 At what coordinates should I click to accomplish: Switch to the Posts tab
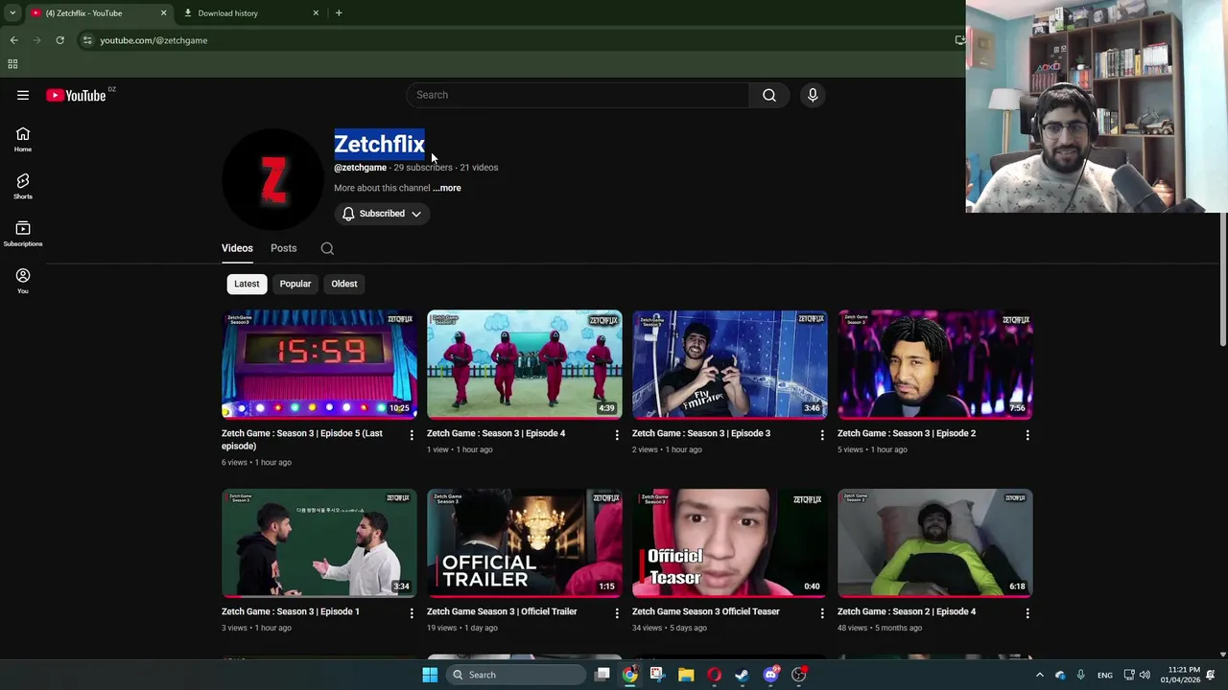point(283,248)
